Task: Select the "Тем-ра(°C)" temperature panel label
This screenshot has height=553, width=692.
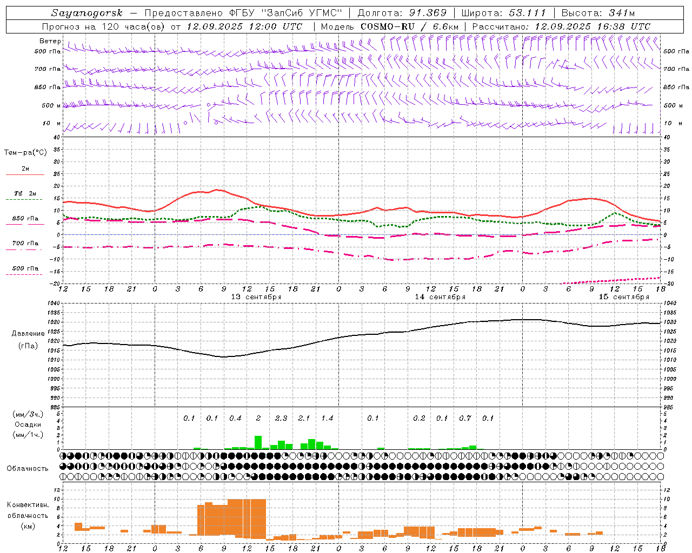Action: pyautogui.click(x=25, y=153)
